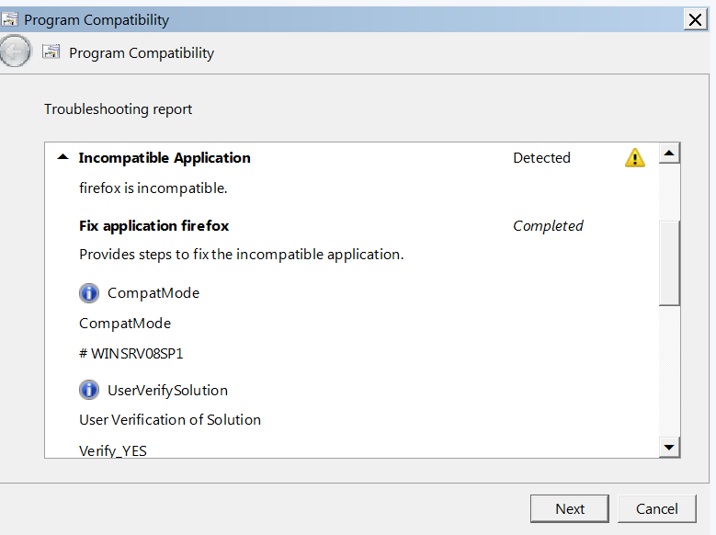Click the CompatMode info icon

tap(89, 293)
